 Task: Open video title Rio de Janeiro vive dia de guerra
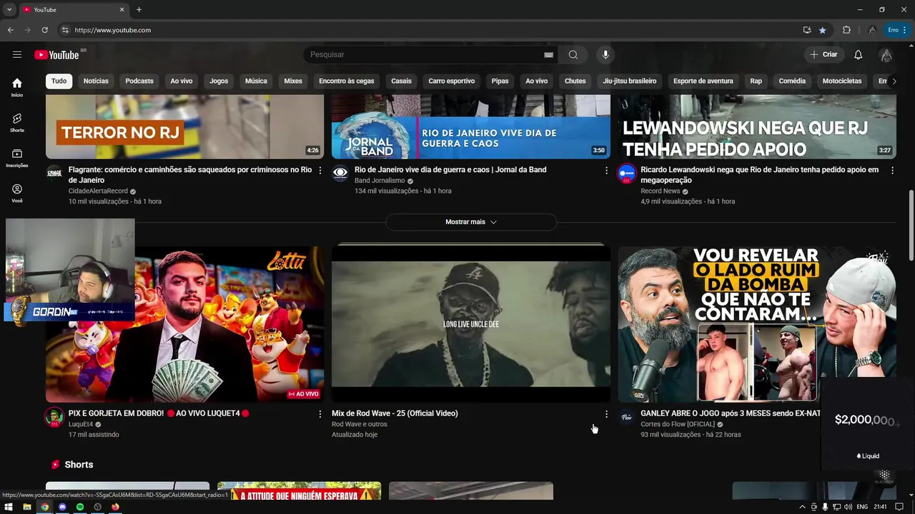(x=450, y=170)
